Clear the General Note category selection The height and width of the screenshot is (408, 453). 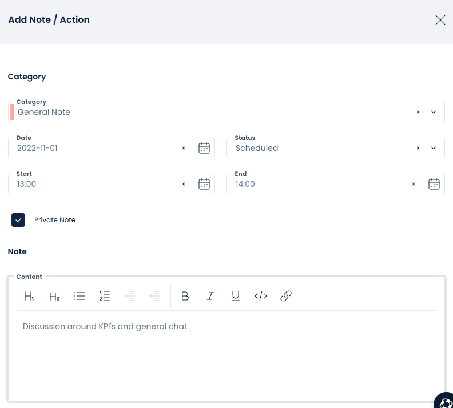[418, 112]
